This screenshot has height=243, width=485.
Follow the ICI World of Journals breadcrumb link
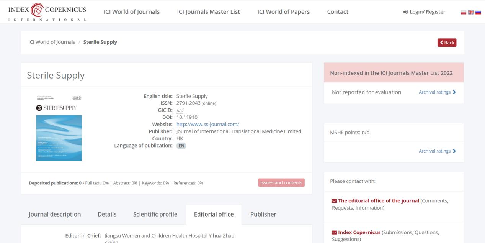point(52,42)
